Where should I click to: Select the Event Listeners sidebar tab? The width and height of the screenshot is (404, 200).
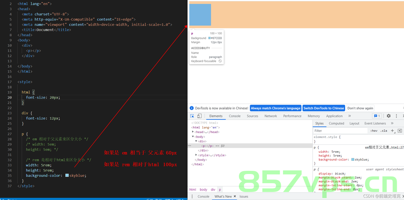tap(375, 123)
